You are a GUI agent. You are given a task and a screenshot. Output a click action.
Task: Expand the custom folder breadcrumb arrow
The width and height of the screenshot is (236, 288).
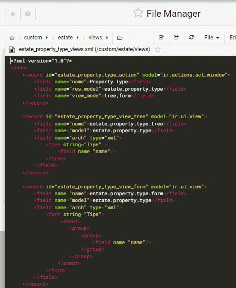[x=47, y=38]
